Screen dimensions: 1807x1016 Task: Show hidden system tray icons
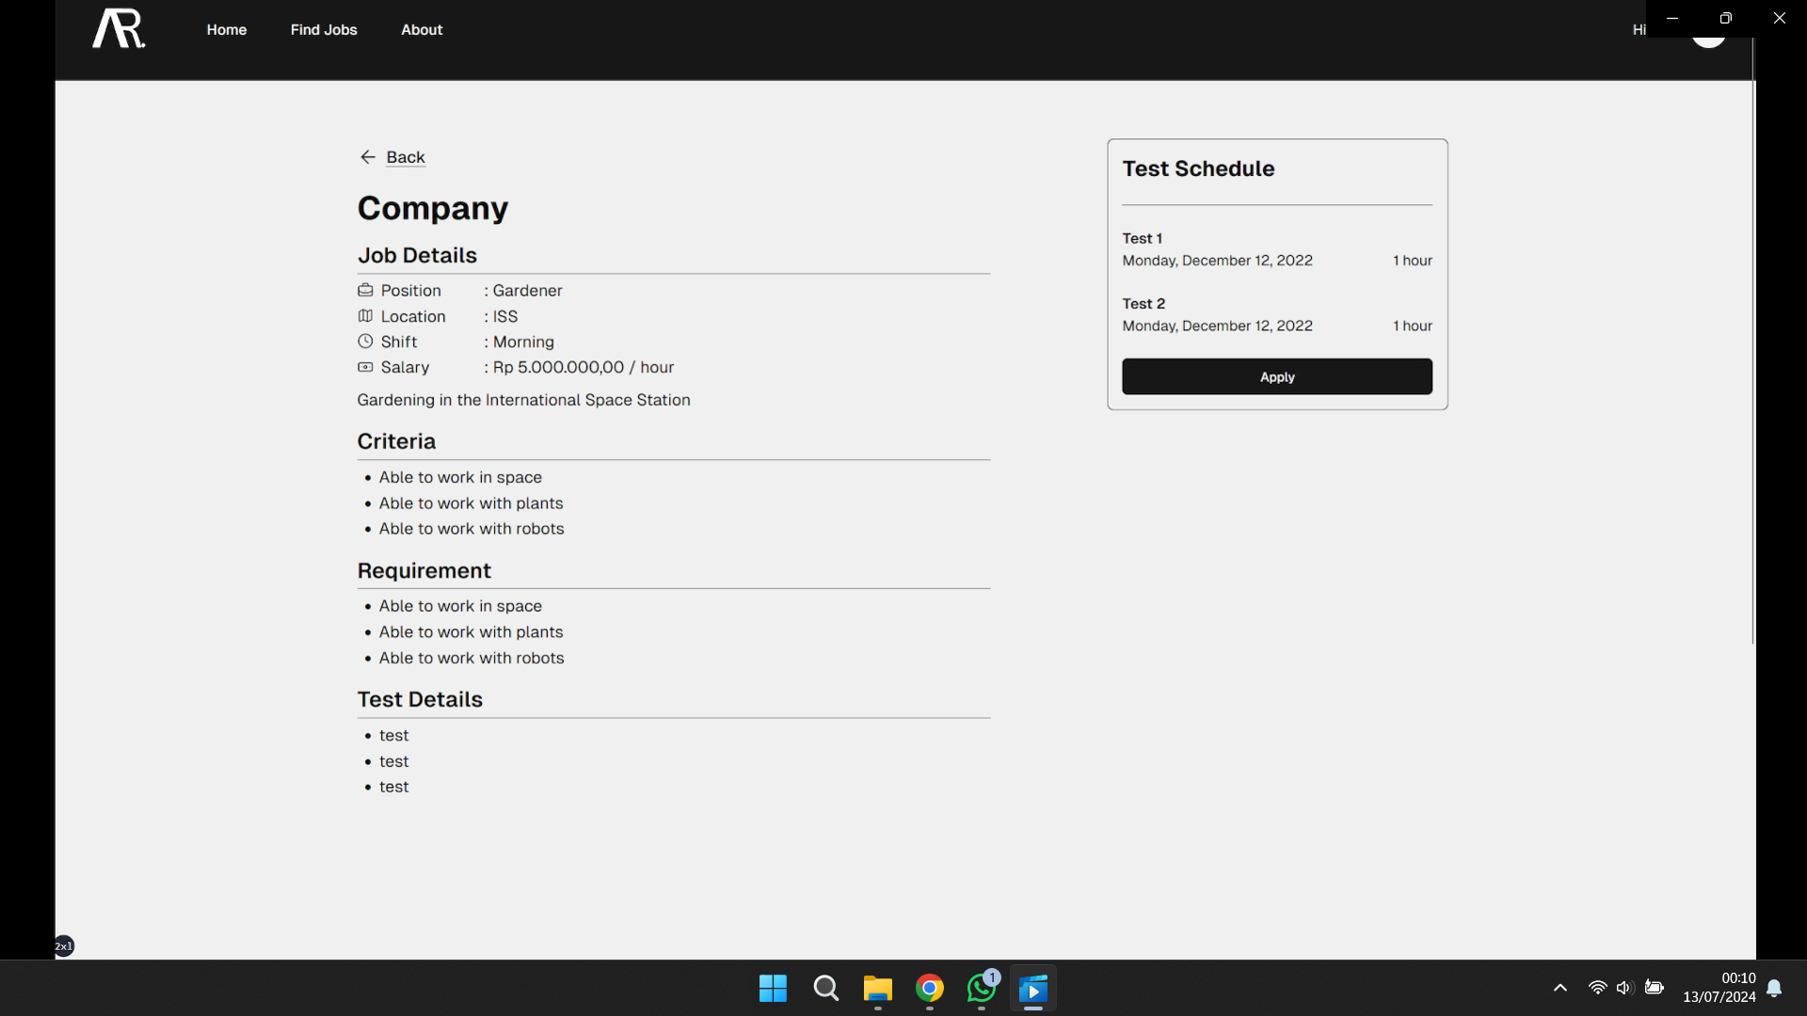tap(1560, 988)
